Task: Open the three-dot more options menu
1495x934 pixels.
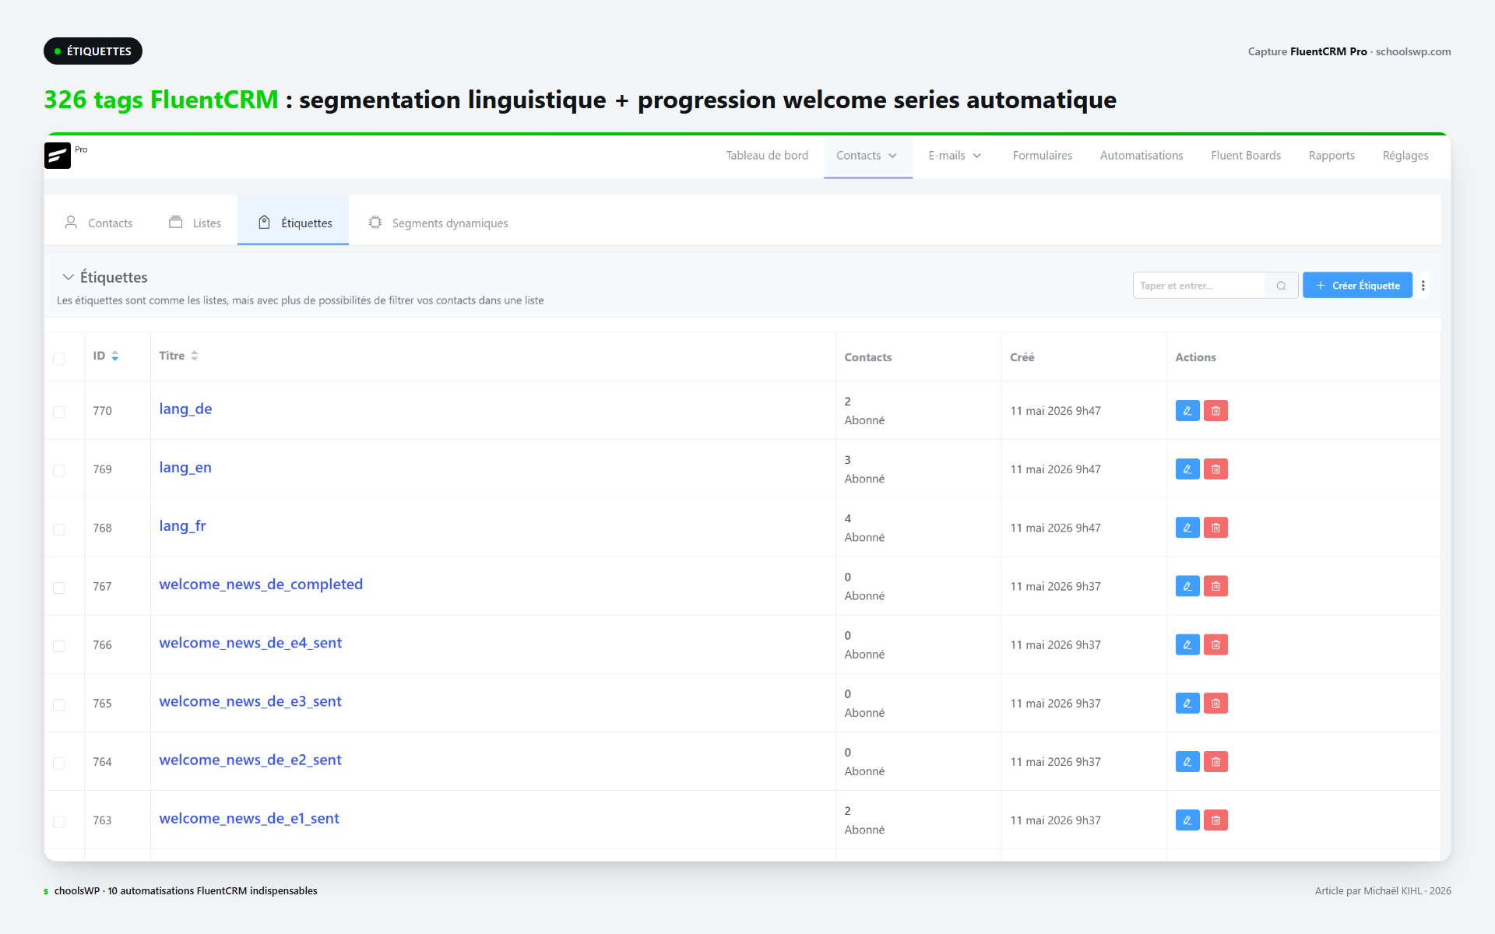Action: [x=1423, y=286]
